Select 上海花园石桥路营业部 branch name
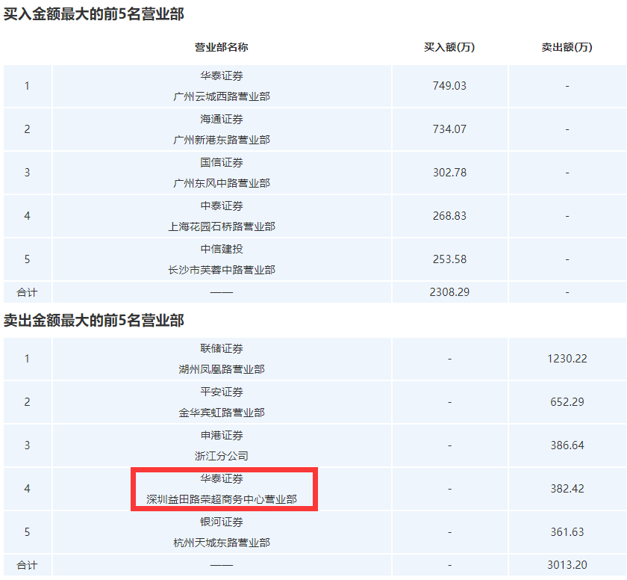Screen dimensions: 627x580 click(222, 226)
